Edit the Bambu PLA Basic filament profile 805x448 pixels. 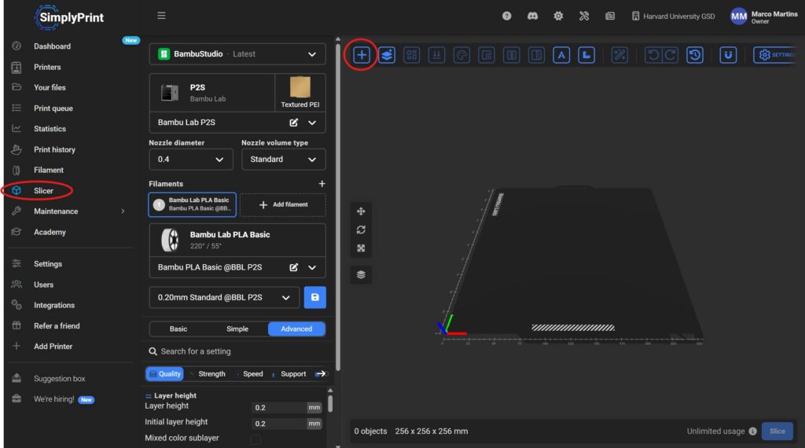tap(294, 267)
